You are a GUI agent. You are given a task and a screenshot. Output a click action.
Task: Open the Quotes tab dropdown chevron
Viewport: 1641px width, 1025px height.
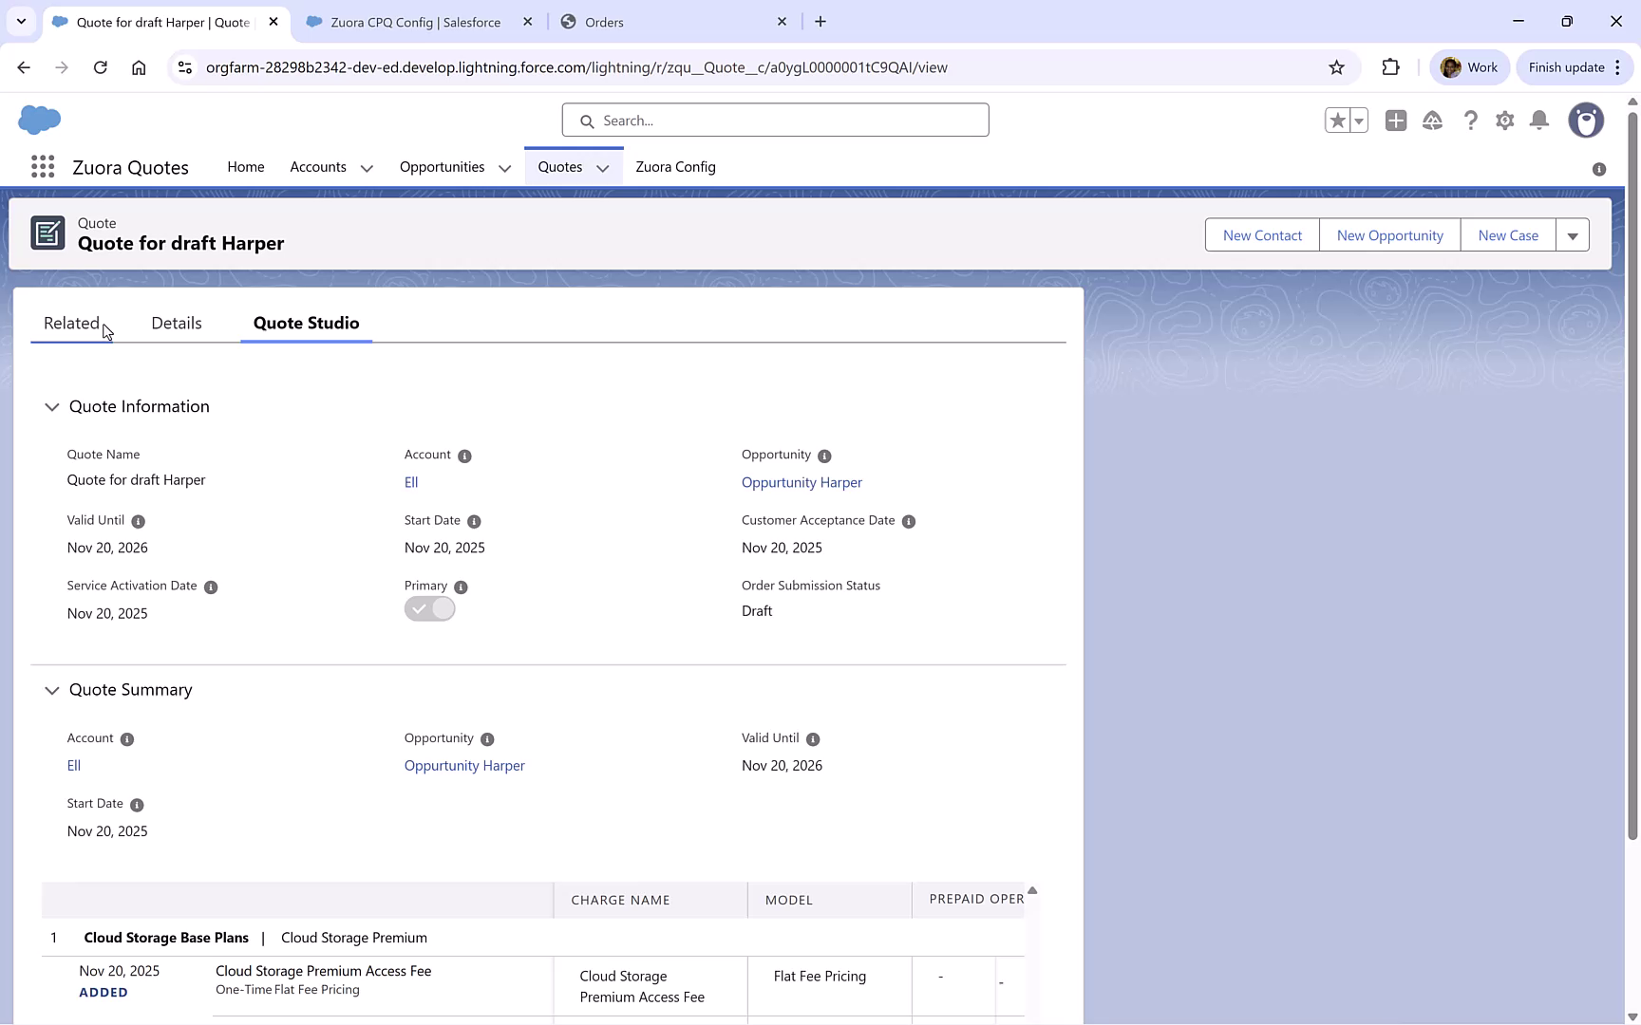pos(603,167)
